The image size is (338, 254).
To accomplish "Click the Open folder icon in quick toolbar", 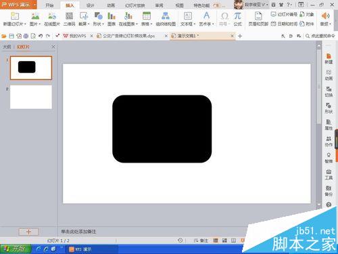I will tap(4, 36).
